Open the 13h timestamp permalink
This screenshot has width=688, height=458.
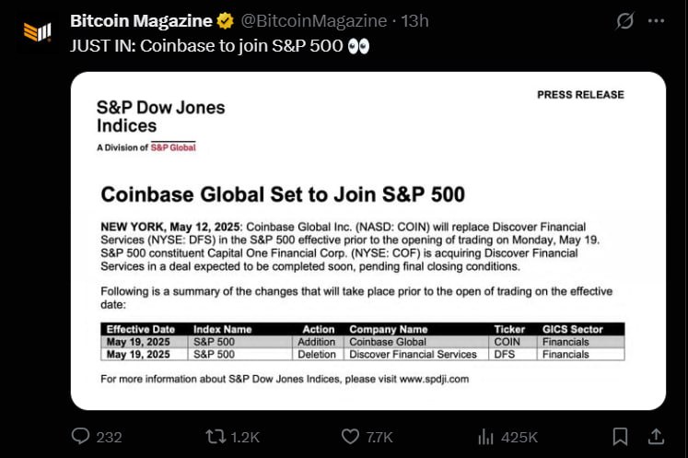[415, 21]
